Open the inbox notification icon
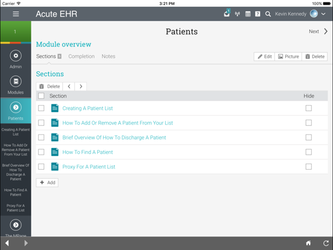This screenshot has height=250, width=333. tap(227, 13)
